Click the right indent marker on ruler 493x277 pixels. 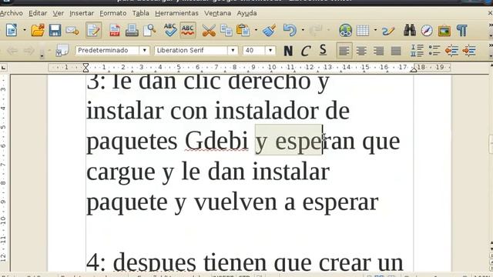(414, 69)
